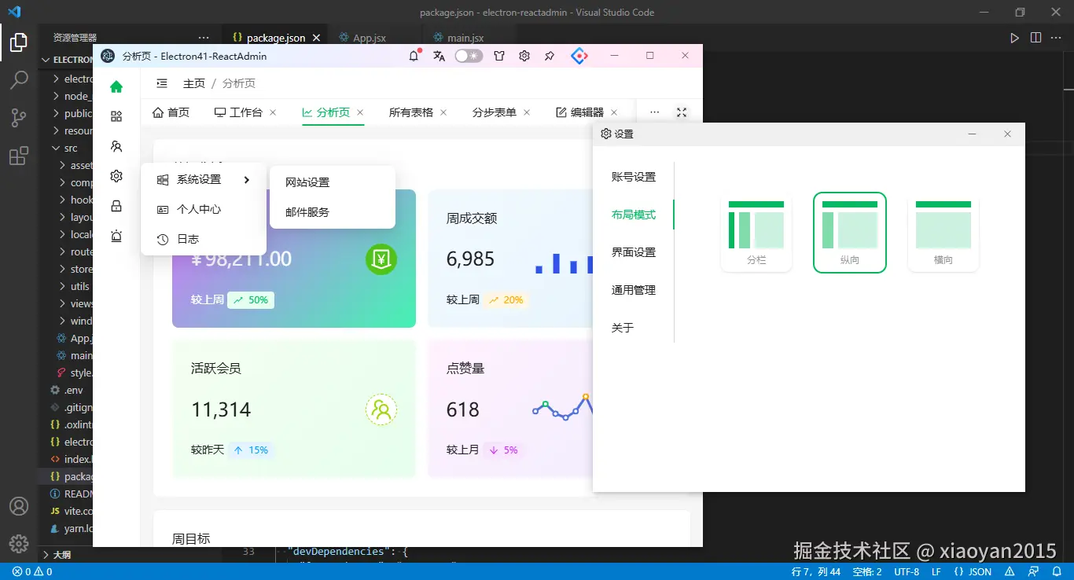
Task: Open the .env file in explorer
Action: pyautogui.click(x=66, y=390)
